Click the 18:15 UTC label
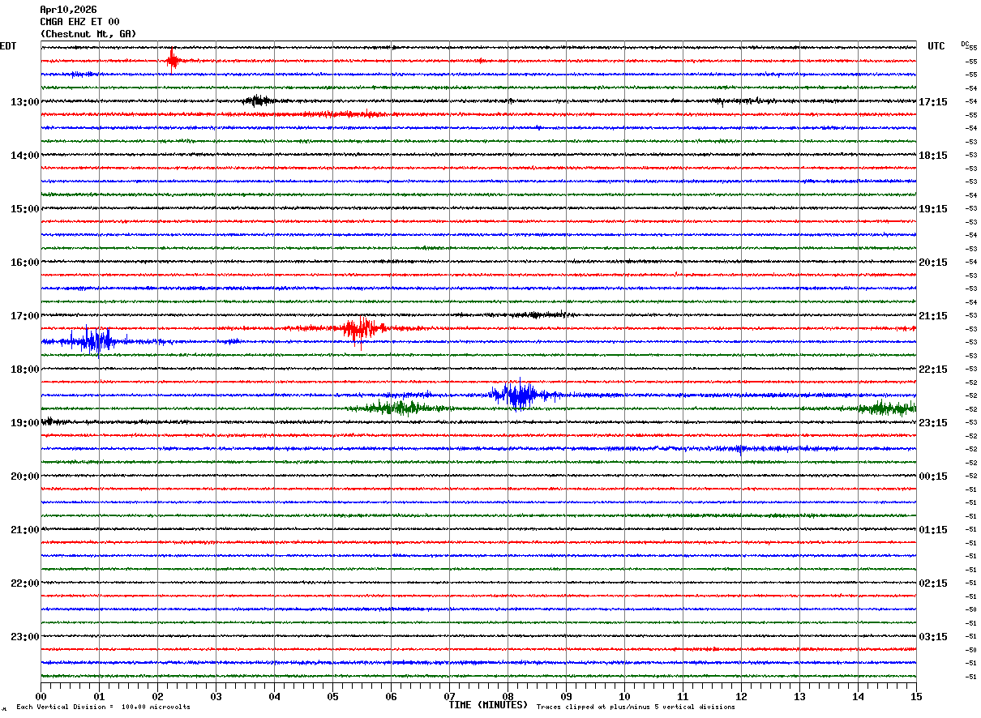981x718 pixels. click(x=933, y=156)
